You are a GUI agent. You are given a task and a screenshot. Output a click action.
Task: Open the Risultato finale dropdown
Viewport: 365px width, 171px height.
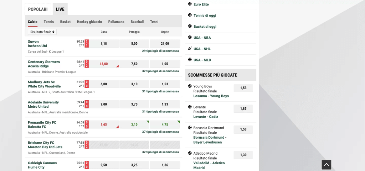click(42, 32)
